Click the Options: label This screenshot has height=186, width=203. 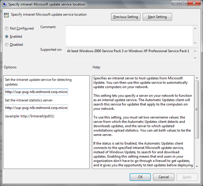[x=10, y=67]
